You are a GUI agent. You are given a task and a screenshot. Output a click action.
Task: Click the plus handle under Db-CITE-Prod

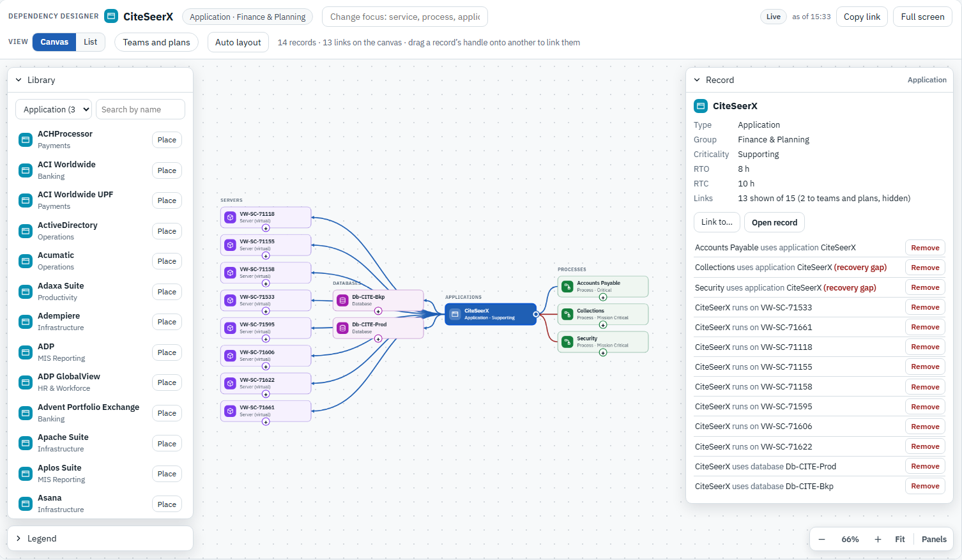tap(378, 339)
